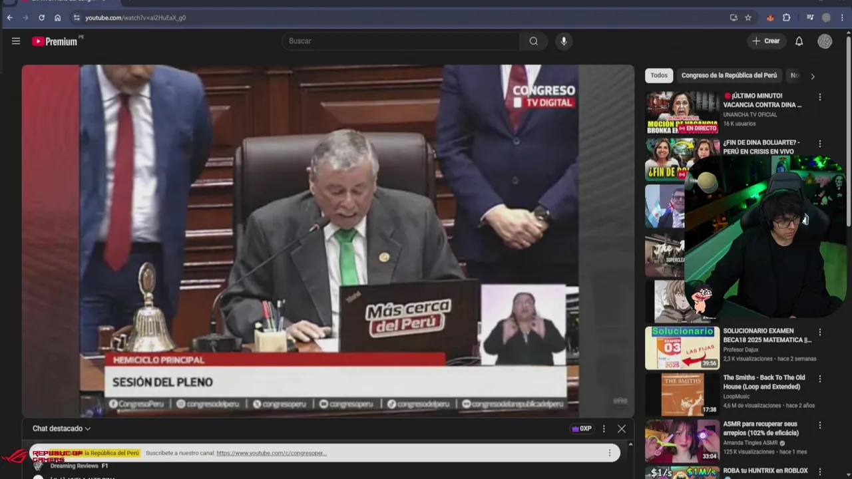Image resolution: width=852 pixels, height=479 pixels.
Task: Go back with browser back arrow
Action: [9, 18]
